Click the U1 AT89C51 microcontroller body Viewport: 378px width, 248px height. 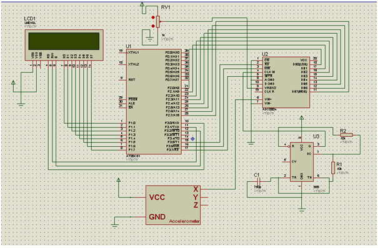click(154, 101)
